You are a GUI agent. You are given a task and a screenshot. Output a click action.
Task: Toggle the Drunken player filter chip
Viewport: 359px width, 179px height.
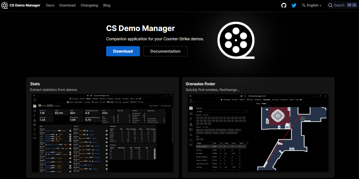click(x=231, y=130)
